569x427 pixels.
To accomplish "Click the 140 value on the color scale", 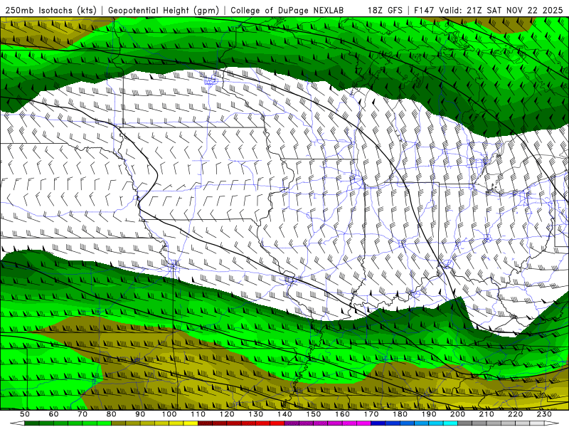I will pyautogui.click(x=285, y=414).
